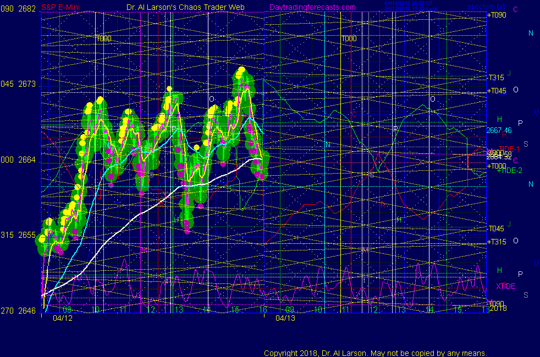Click the S&P E-Mini chart title
This screenshot has width=540, height=357.
[x=60, y=8]
